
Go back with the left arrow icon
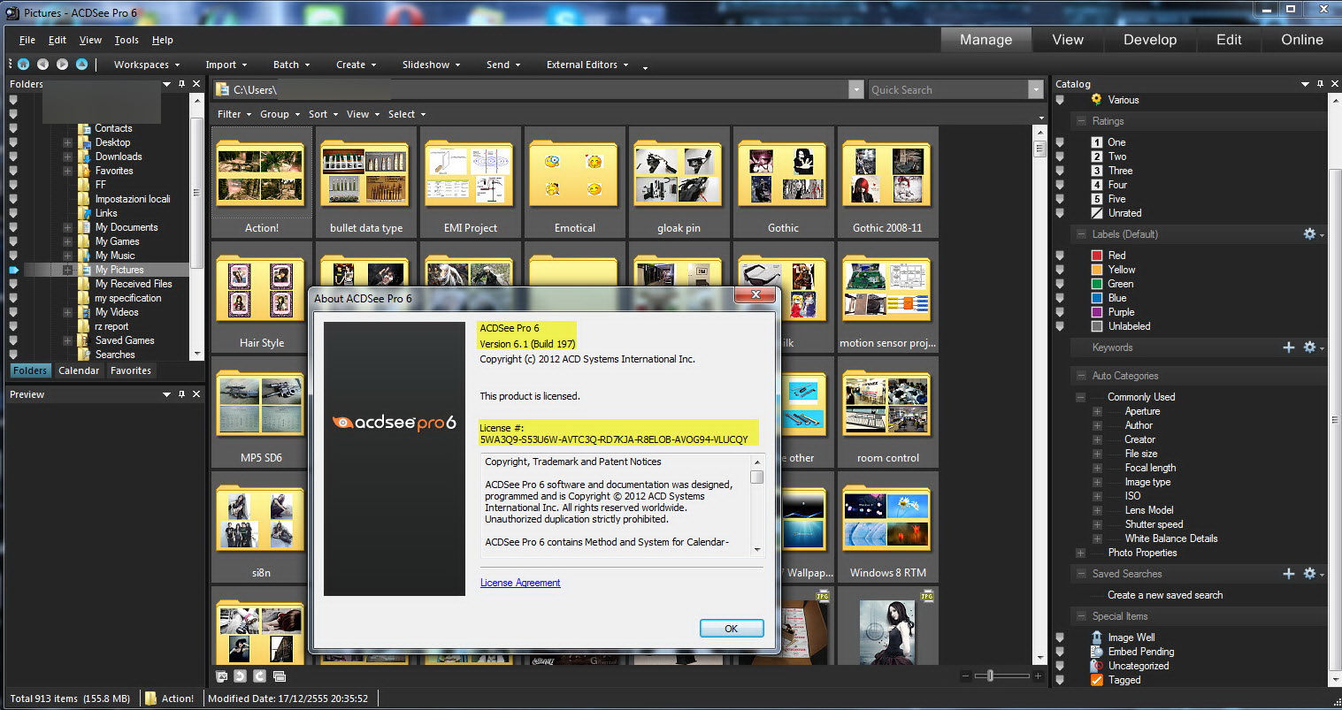[42, 64]
